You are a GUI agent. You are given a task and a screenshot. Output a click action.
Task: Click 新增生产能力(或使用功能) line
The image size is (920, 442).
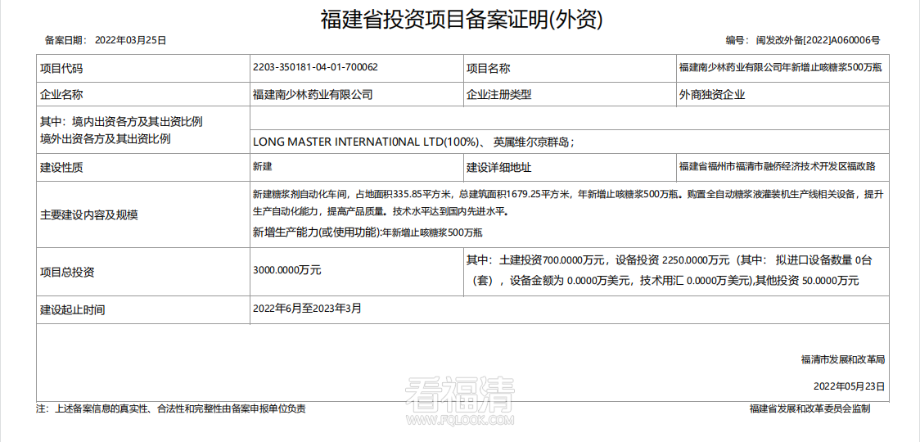coord(368,232)
